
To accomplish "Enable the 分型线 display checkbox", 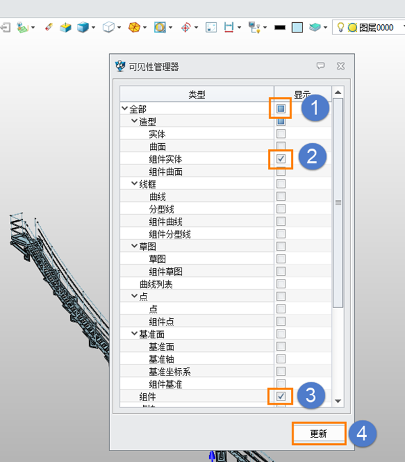I will coord(281,209).
